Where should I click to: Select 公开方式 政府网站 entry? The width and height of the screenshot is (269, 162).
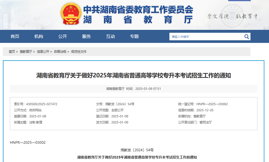pos(28,110)
